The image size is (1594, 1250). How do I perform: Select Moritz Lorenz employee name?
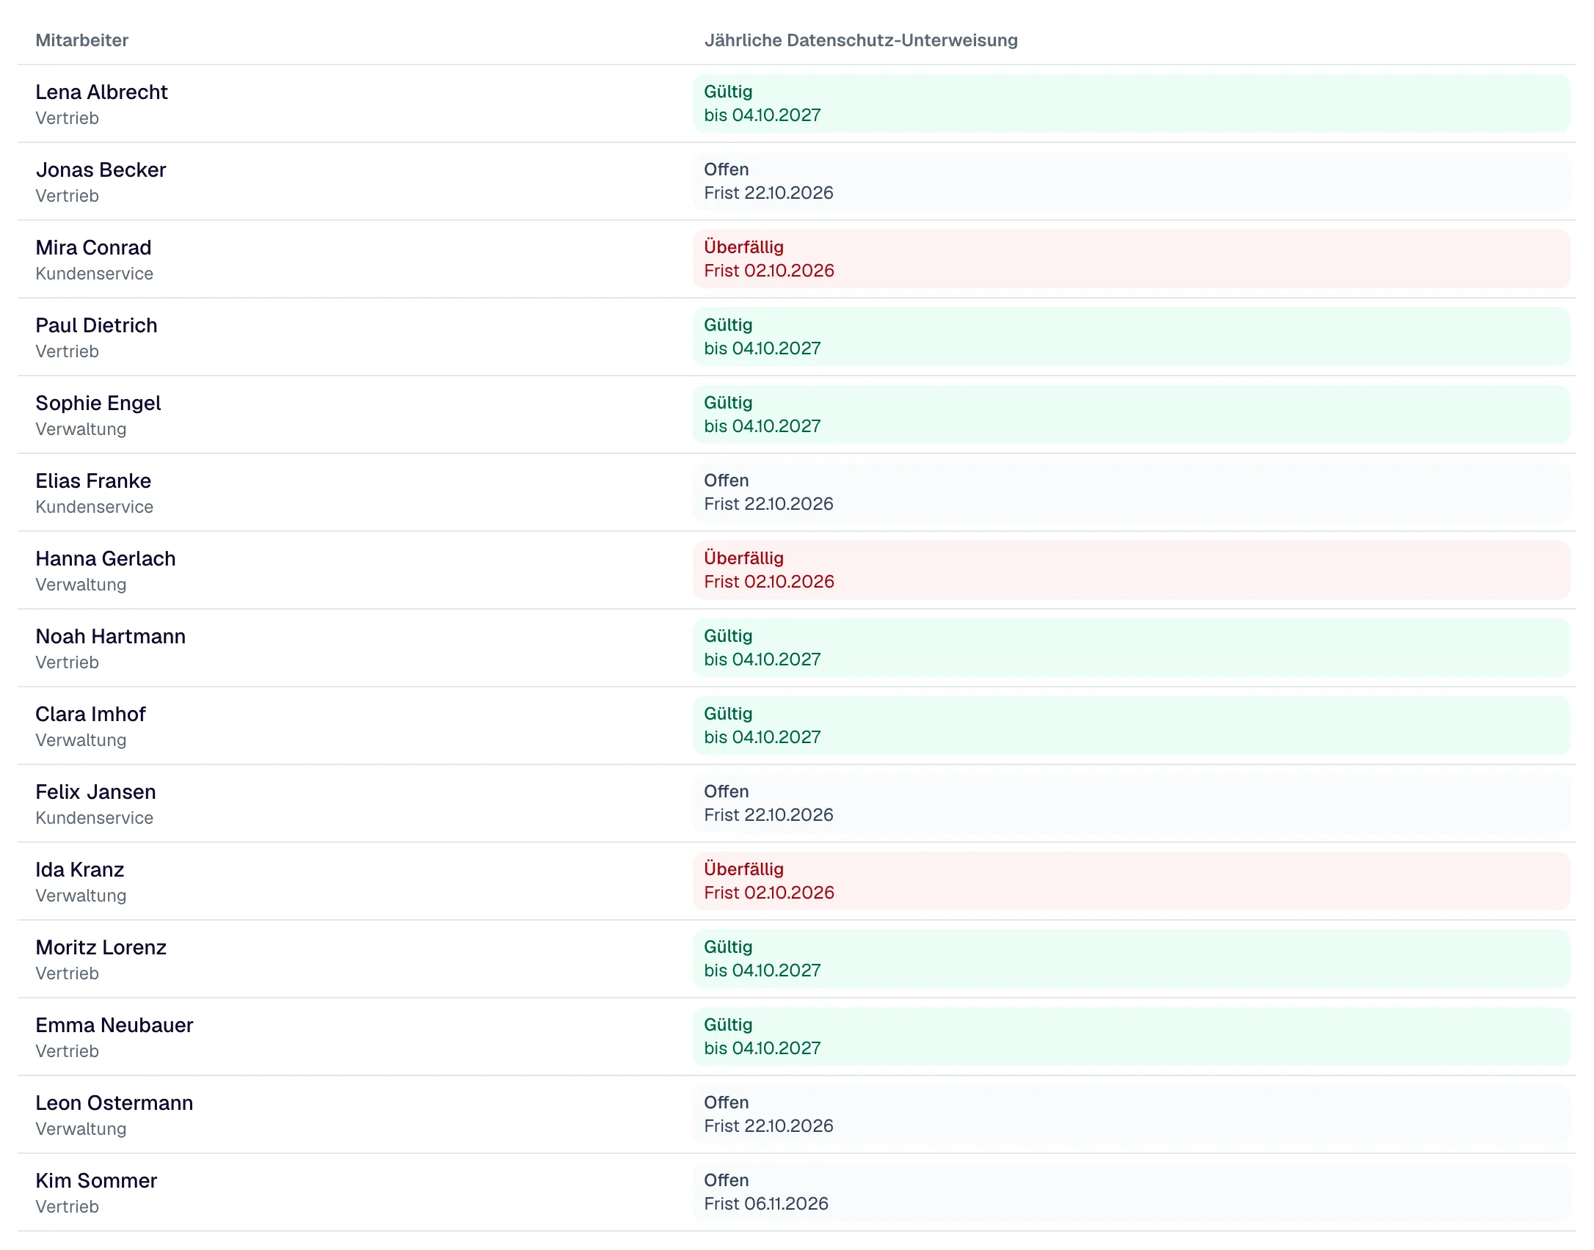coord(101,948)
